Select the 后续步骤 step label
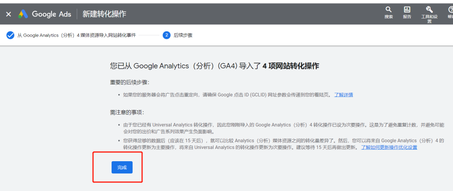 (x=183, y=35)
